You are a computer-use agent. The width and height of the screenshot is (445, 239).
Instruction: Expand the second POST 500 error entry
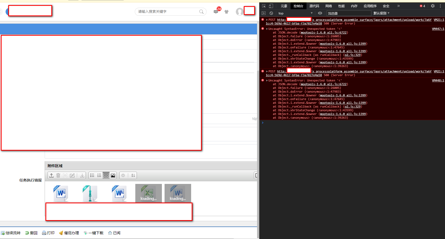[x=267, y=71]
